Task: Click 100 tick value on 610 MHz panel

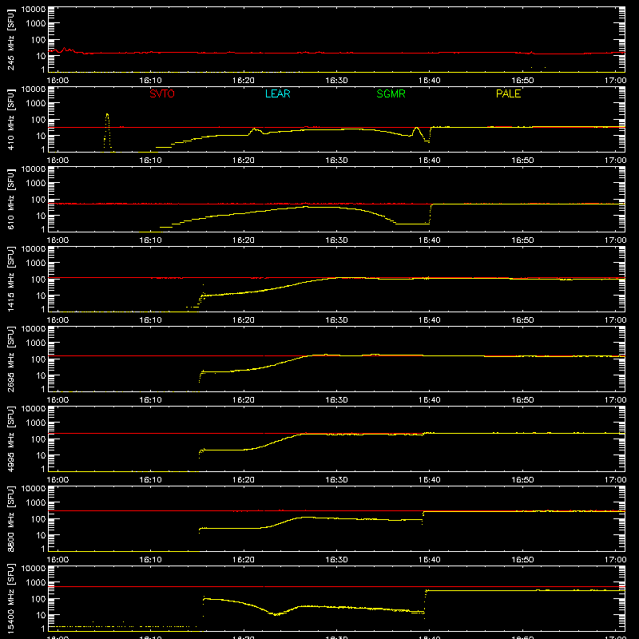Action: [38, 200]
